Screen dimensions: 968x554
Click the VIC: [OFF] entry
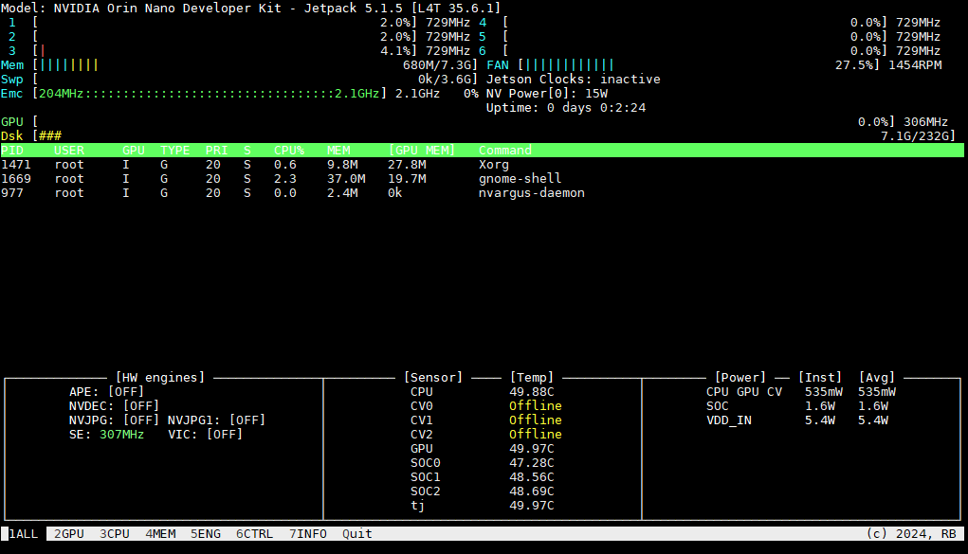[206, 435]
